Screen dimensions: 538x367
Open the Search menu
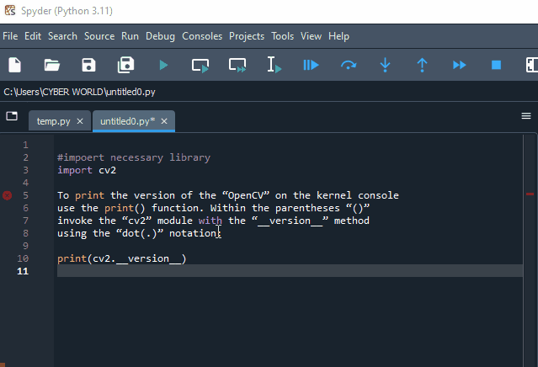[62, 36]
